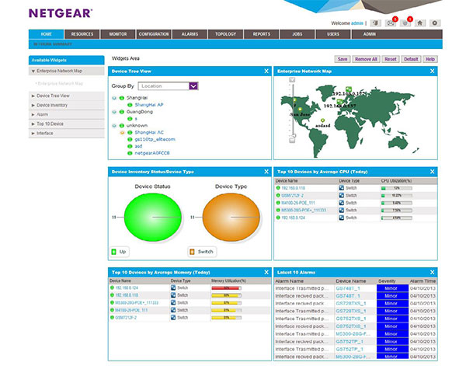
Task: Click the Reset button
Action: coord(391,59)
